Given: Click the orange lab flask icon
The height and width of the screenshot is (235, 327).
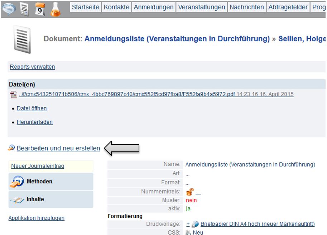Looking at the screenshot, I should tap(56, 9).
